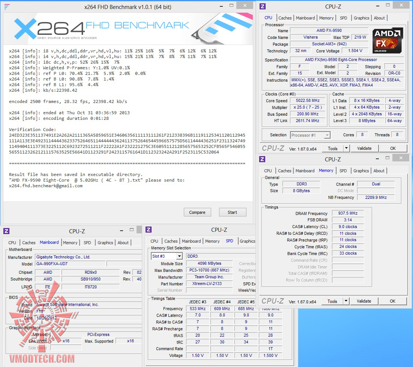Click OK button in Memory CPU-Z window

392,301
